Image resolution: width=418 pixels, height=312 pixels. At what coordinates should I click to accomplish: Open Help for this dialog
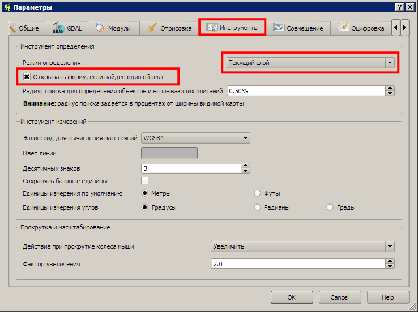click(388, 297)
